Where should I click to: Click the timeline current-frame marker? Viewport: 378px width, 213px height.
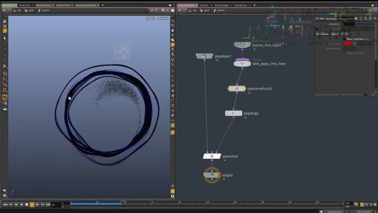pos(123,202)
